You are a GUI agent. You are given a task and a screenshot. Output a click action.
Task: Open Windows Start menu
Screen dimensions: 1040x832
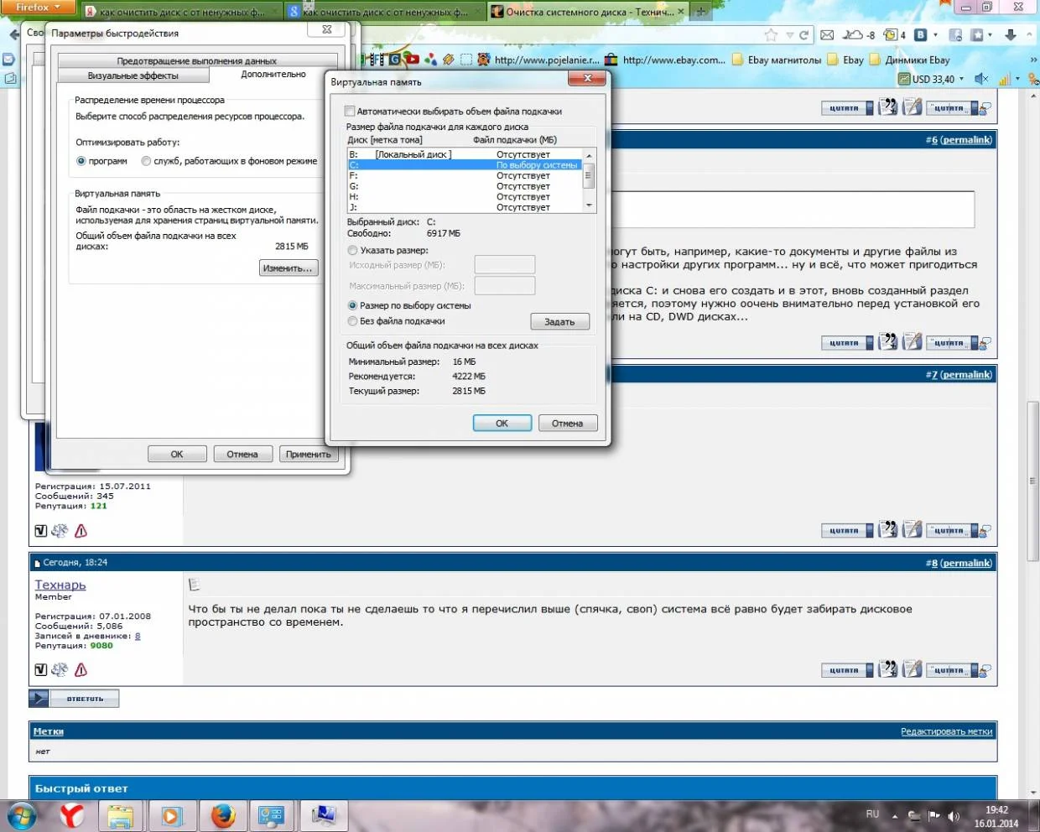pyautogui.click(x=21, y=815)
